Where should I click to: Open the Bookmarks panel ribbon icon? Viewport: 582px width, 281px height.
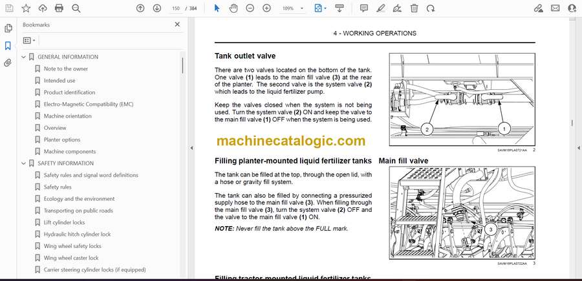click(8, 46)
